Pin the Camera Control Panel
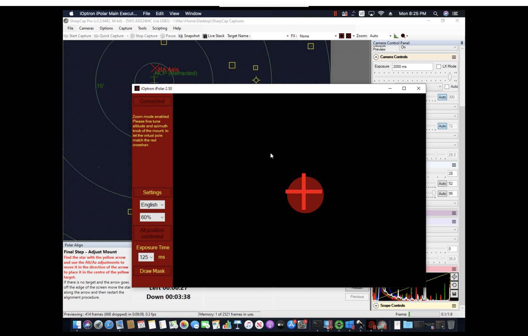This screenshot has height=336, width=528. (x=462, y=43)
